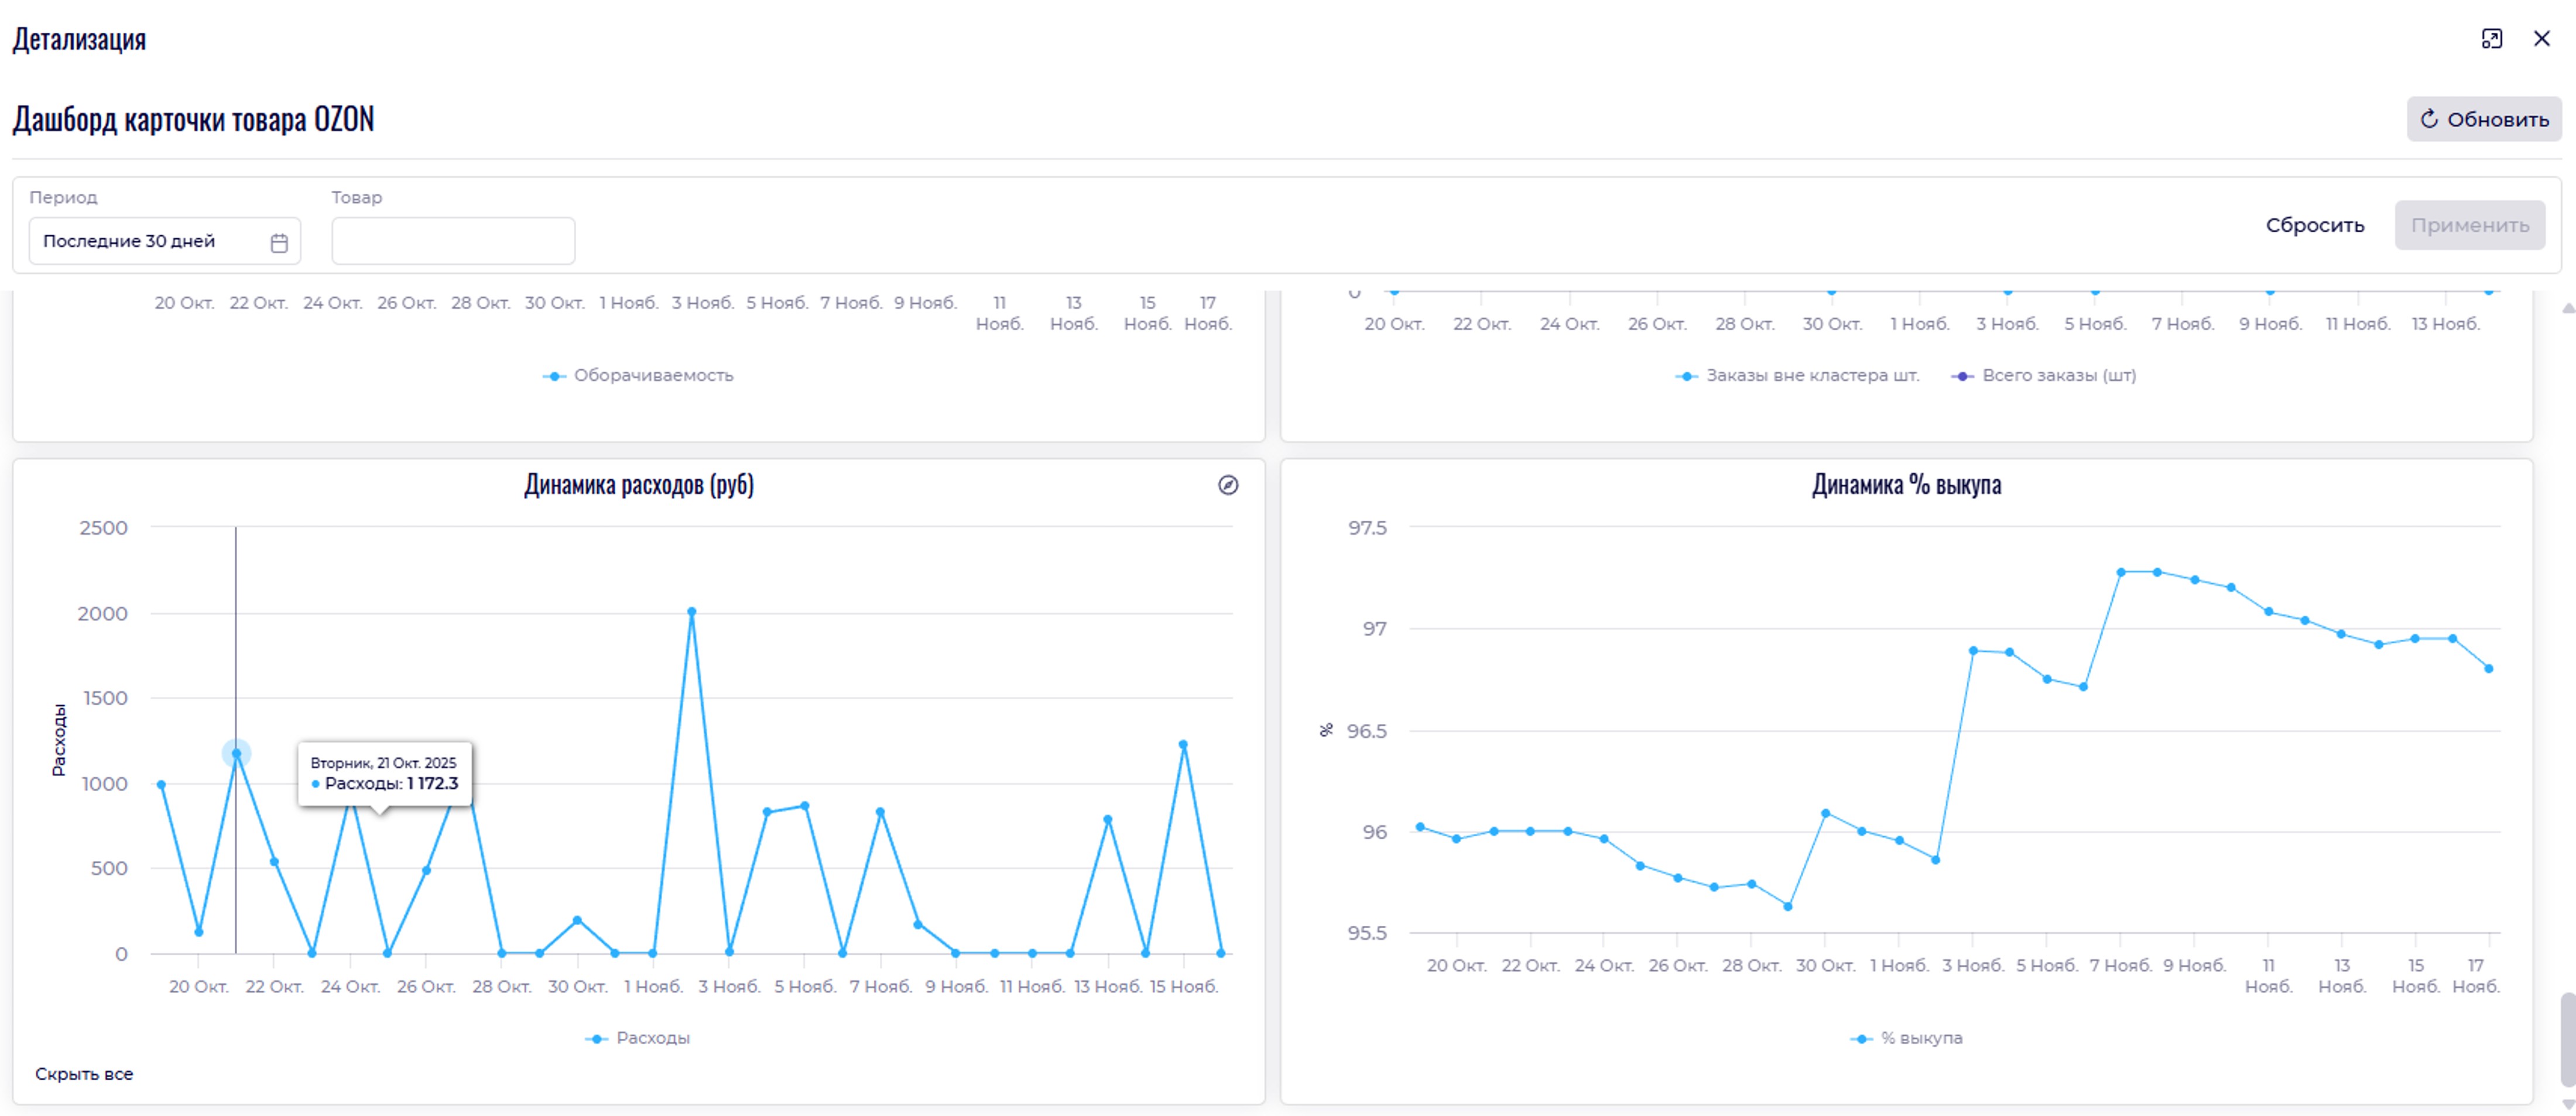Click the last % выкупа point at 17 Нояб.
Viewport: 2576px width, 1116px height.
point(2488,668)
